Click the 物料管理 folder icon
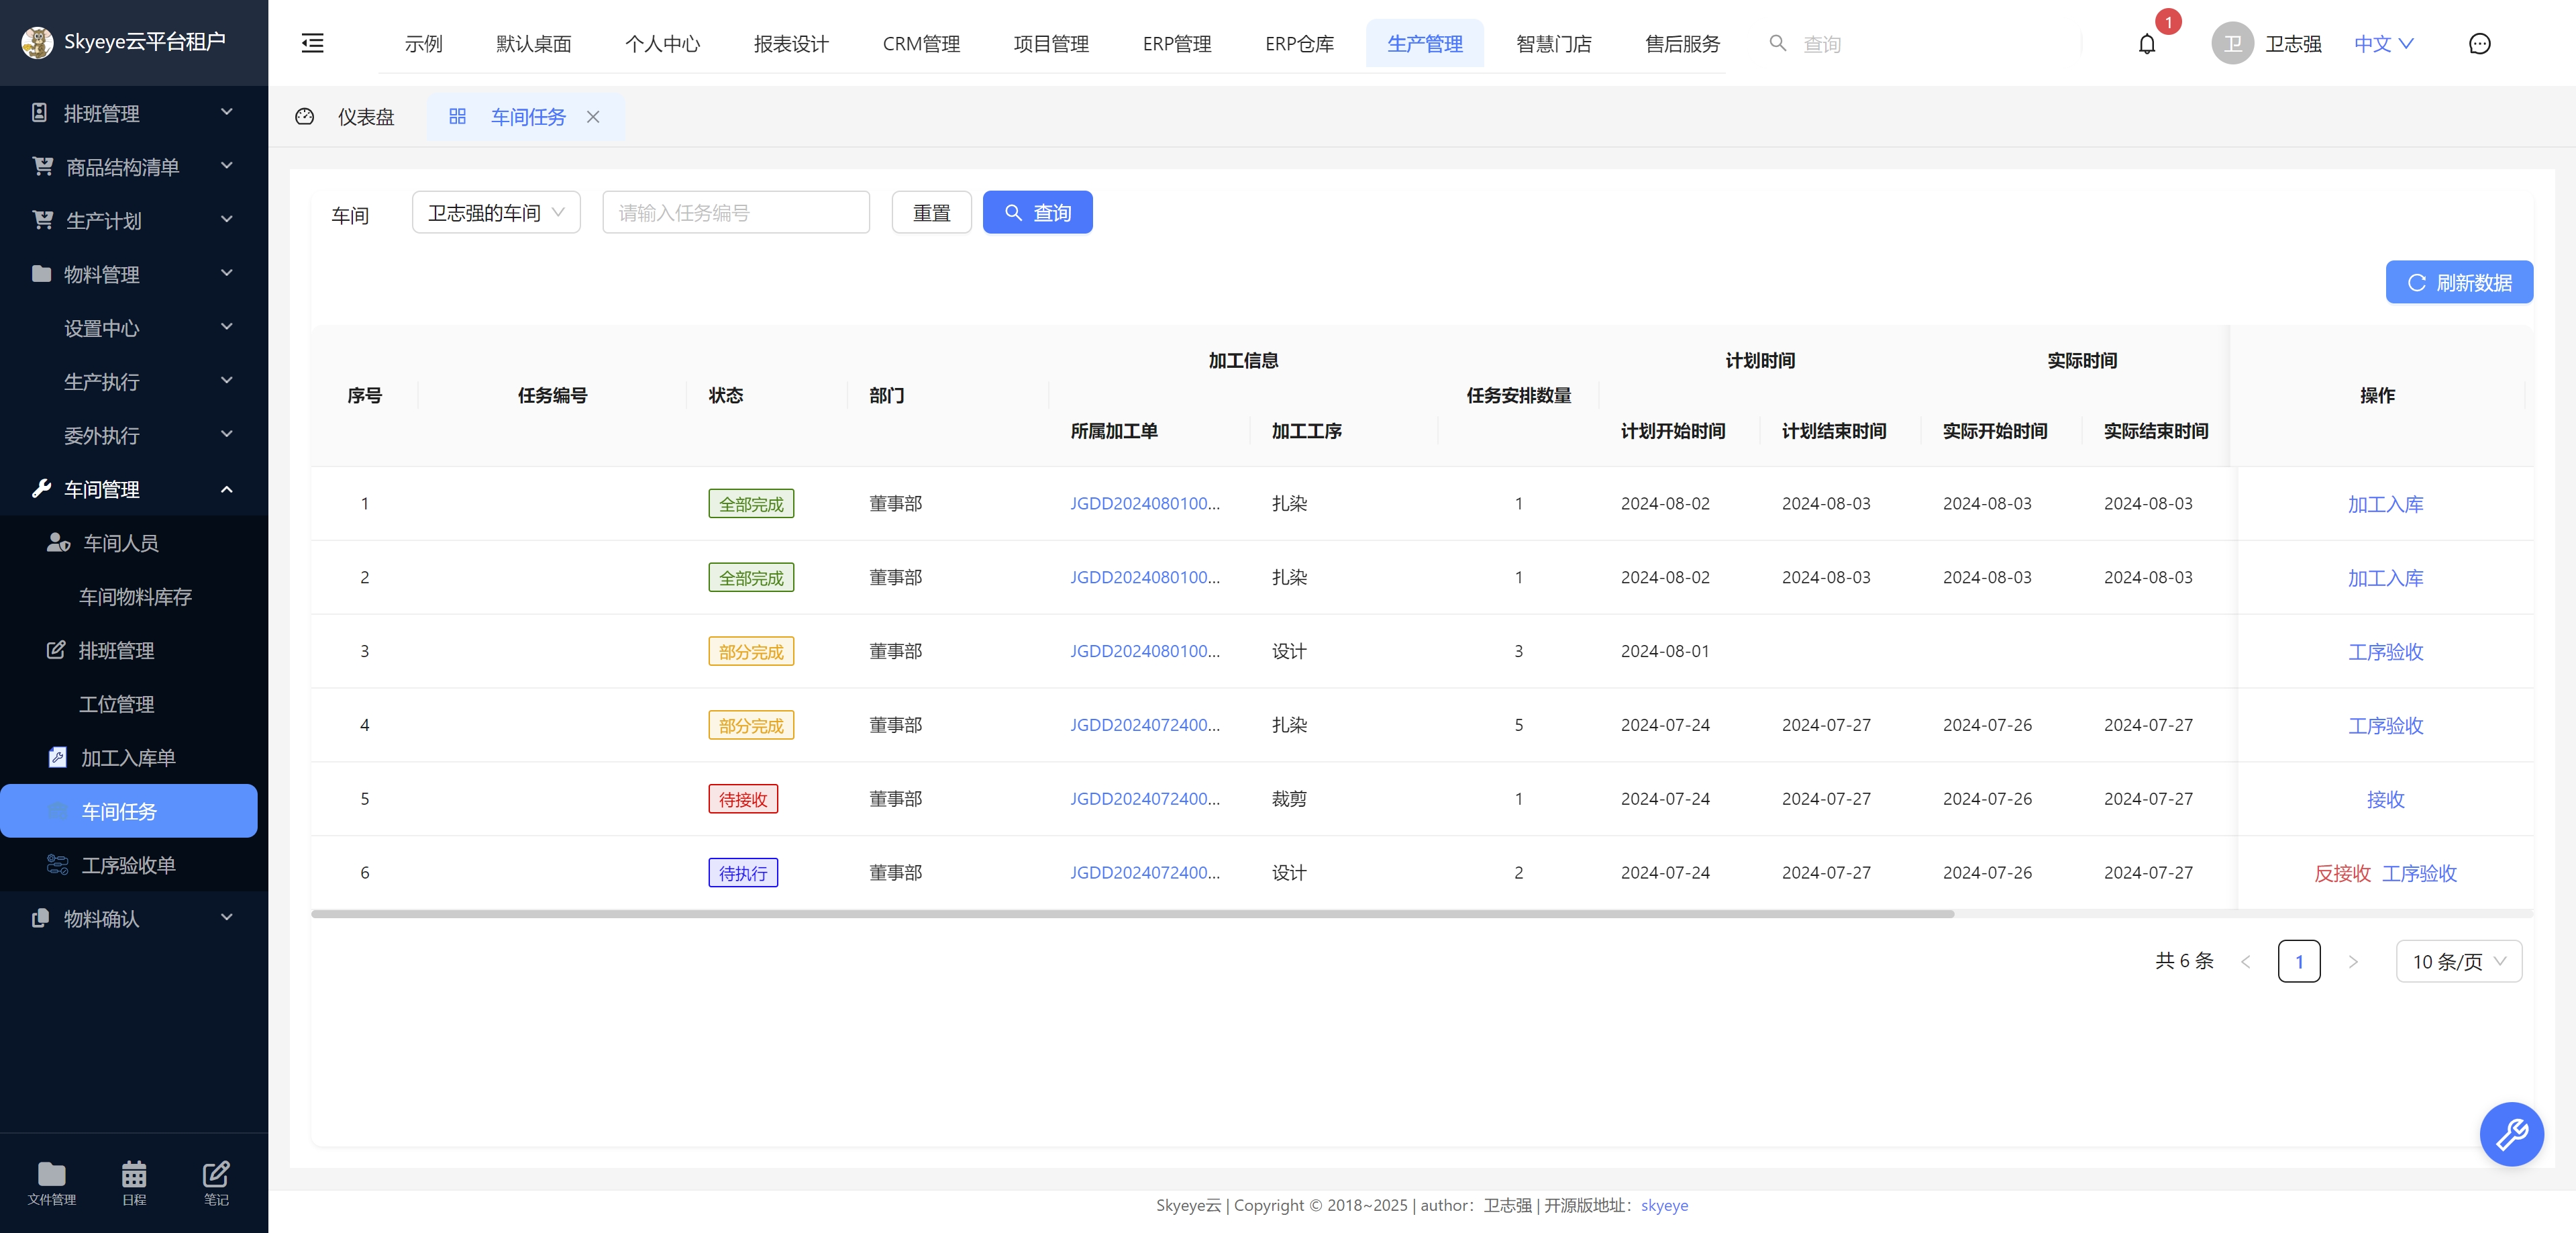 click(41, 273)
